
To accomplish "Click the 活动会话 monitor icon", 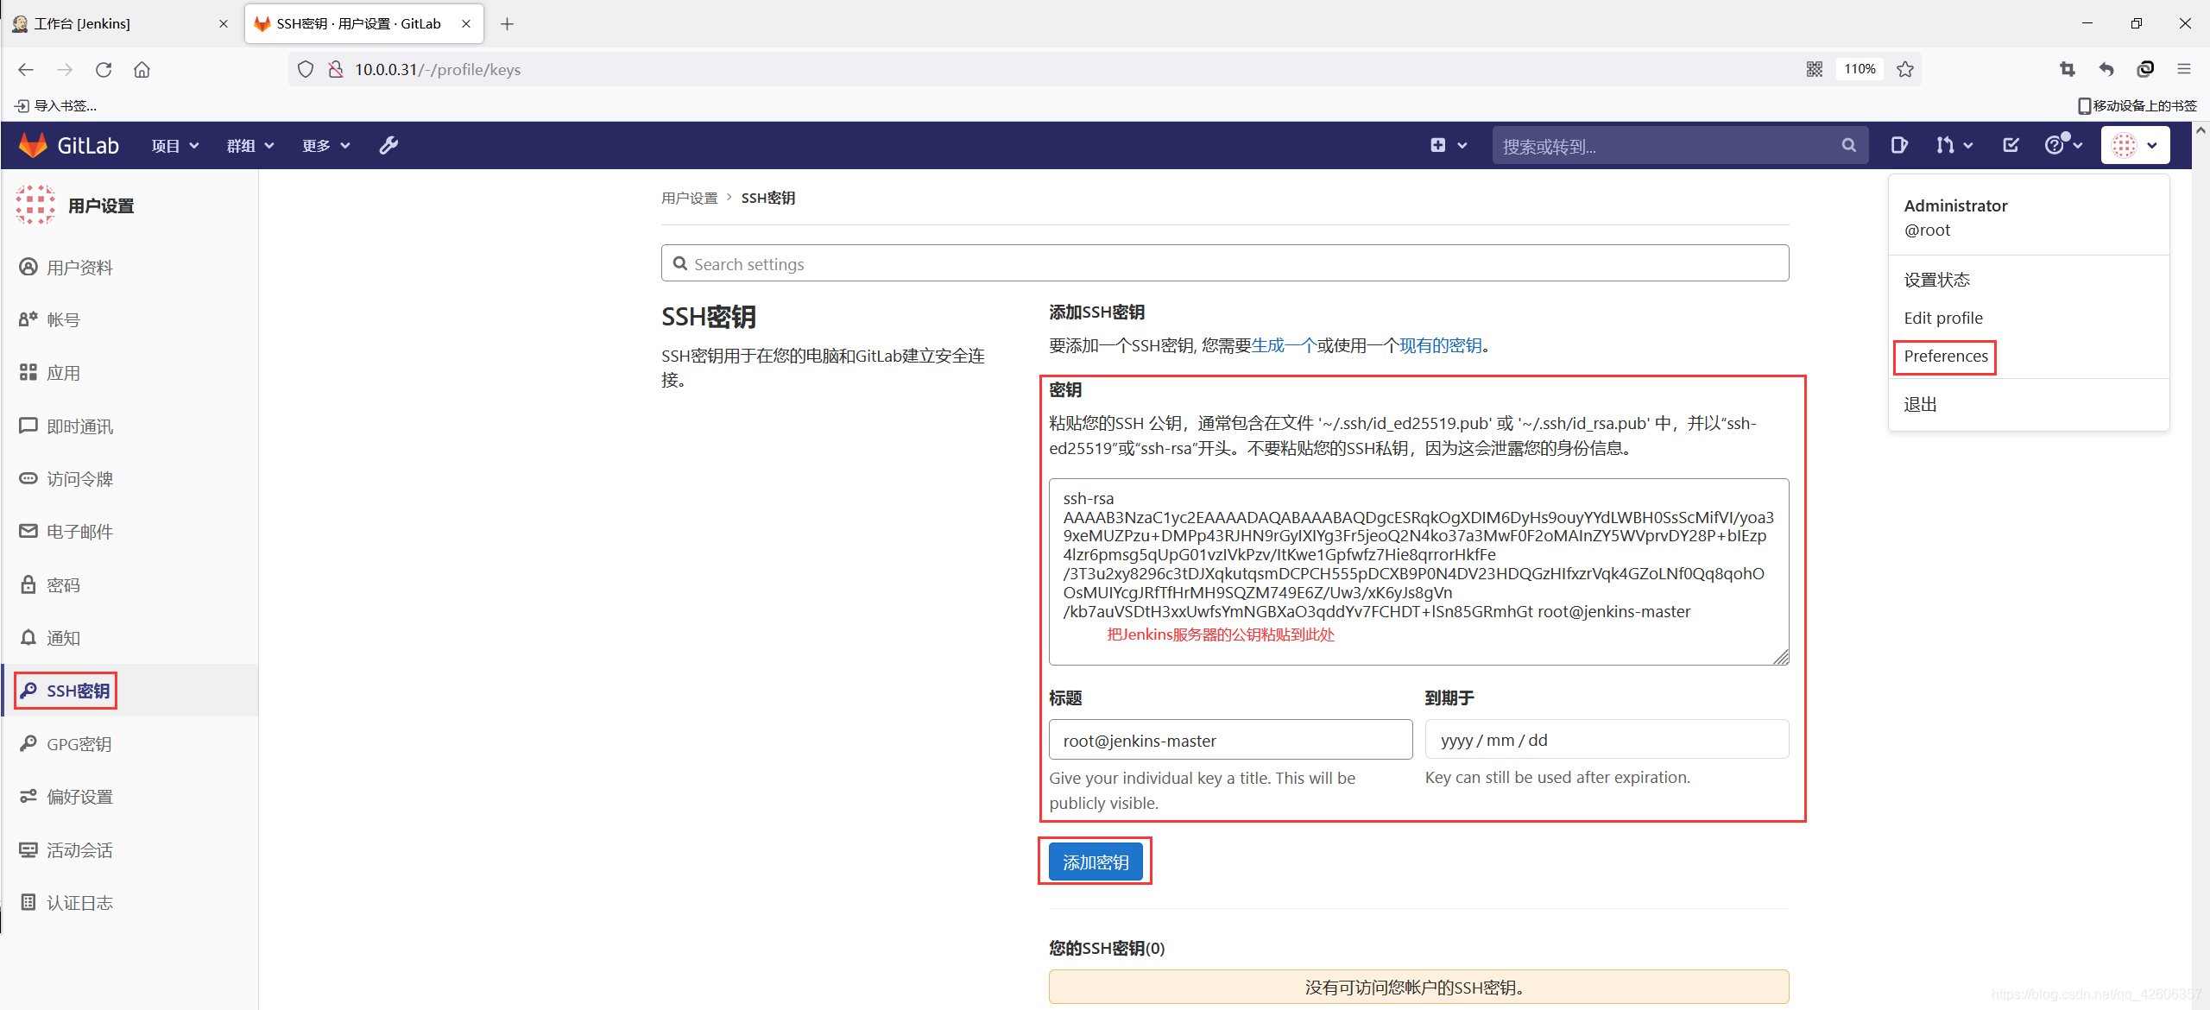I will tap(28, 849).
